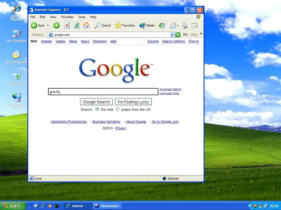The image size is (281, 210).
Task: Open the Windows start button
Action: pyautogui.click(x=13, y=206)
